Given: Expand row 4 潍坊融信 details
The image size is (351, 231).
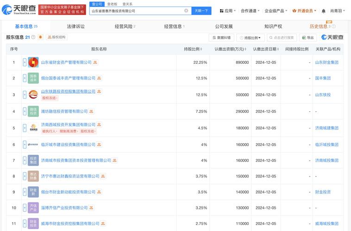Looking at the screenshot, I should (25, 111).
